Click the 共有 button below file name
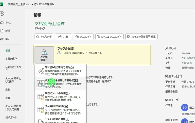The image size is (195, 123). click(x=64, y=37)
